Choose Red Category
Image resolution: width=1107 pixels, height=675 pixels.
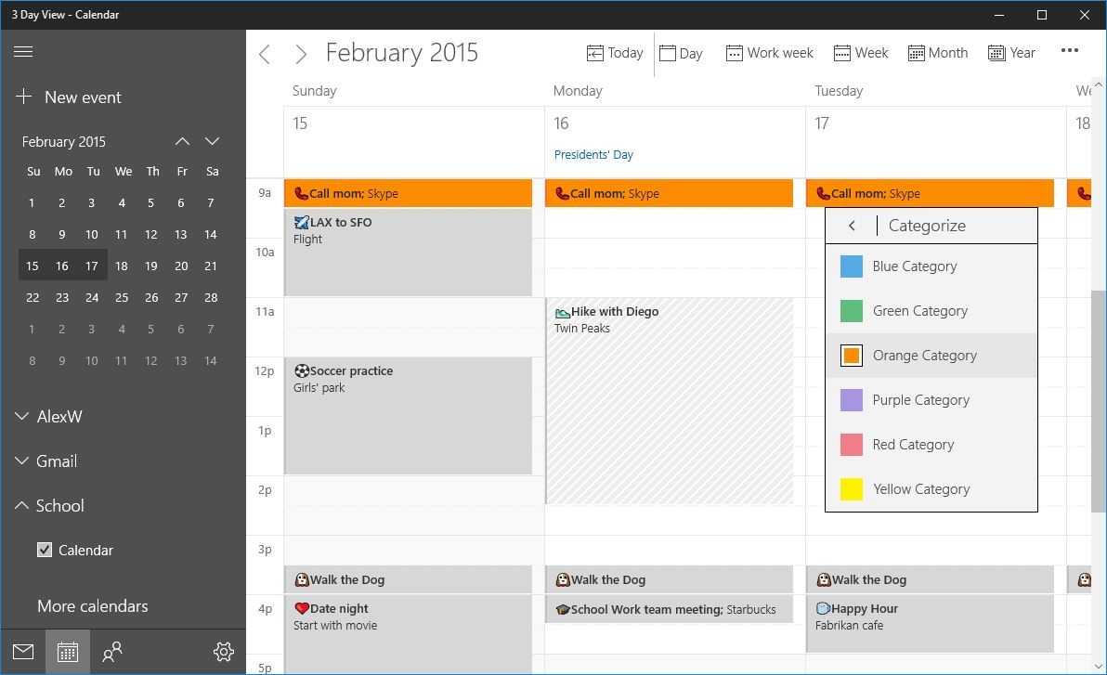tap(931, 444)
